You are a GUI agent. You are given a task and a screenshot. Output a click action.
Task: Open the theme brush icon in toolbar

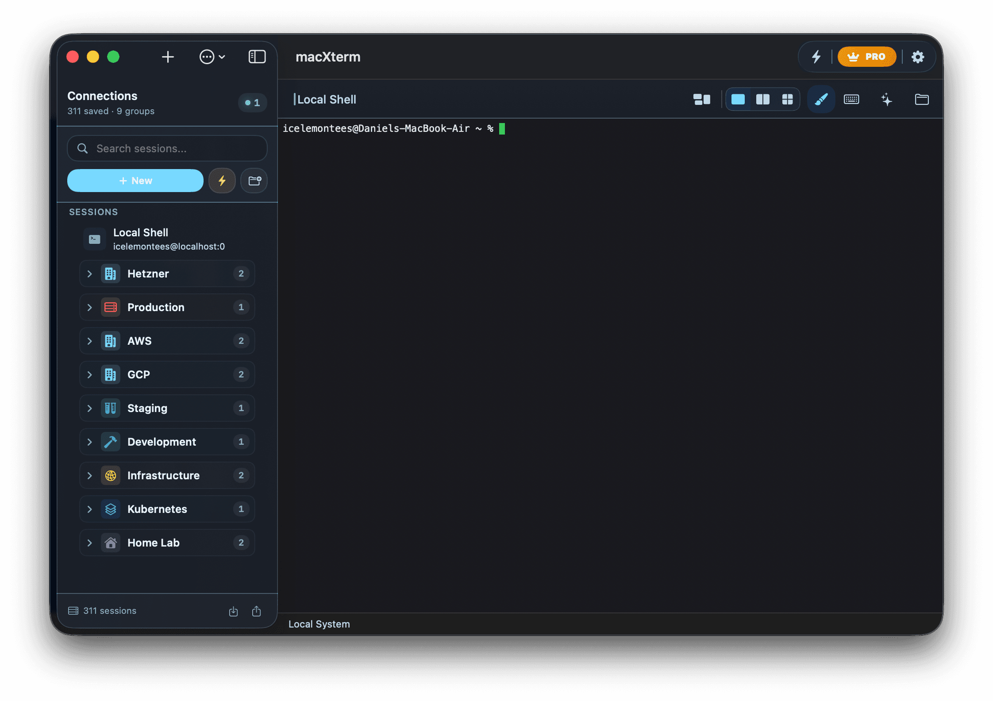[821, 99]
